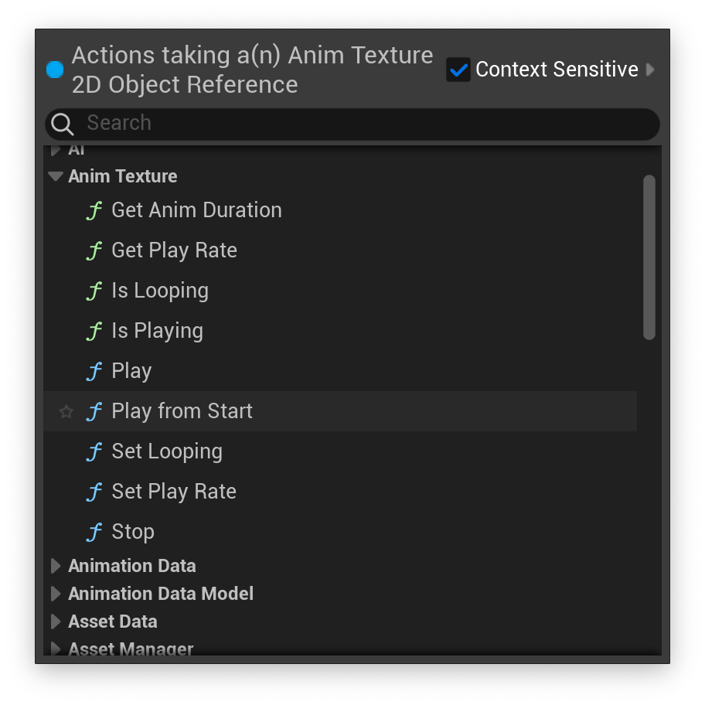
Task: Expand the Asset Data category
Action: pos(56,622)
